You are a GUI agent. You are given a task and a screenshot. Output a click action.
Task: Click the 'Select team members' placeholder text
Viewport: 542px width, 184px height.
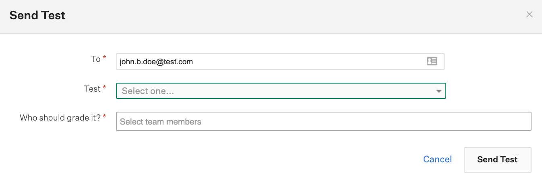click(x=161, y=122)
